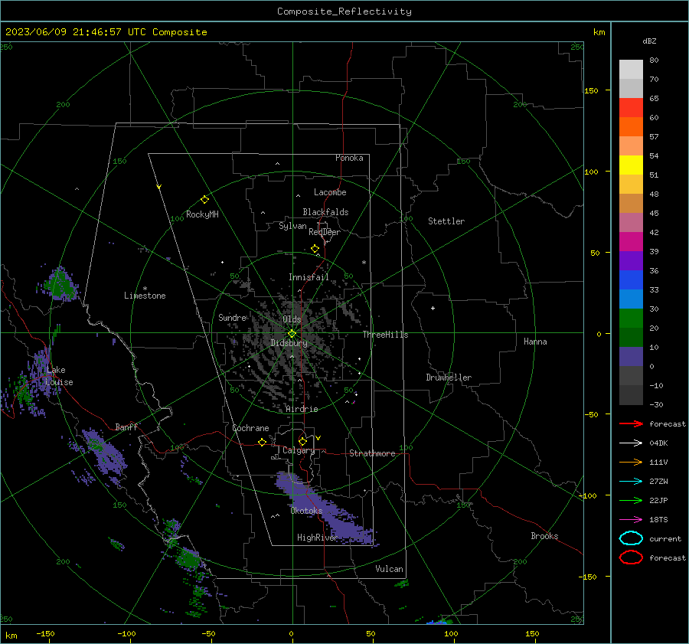
Task: Click the yellow diamond marker below Cochrane
Action: pyautogui.click(x=262, y=443)
